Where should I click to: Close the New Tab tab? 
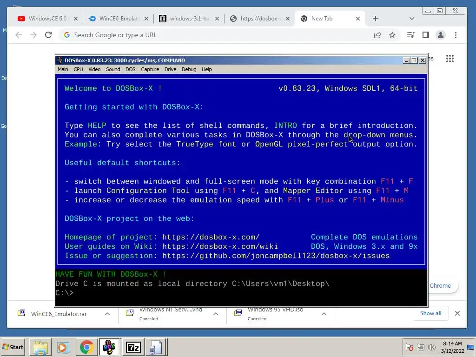tap(358, 19)
